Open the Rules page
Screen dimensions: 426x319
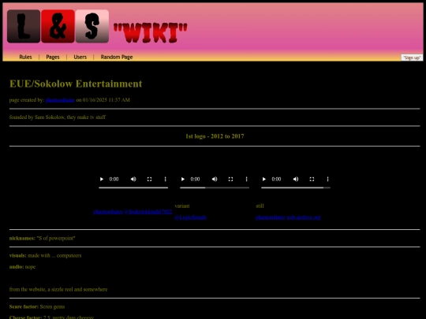(25, 57)
